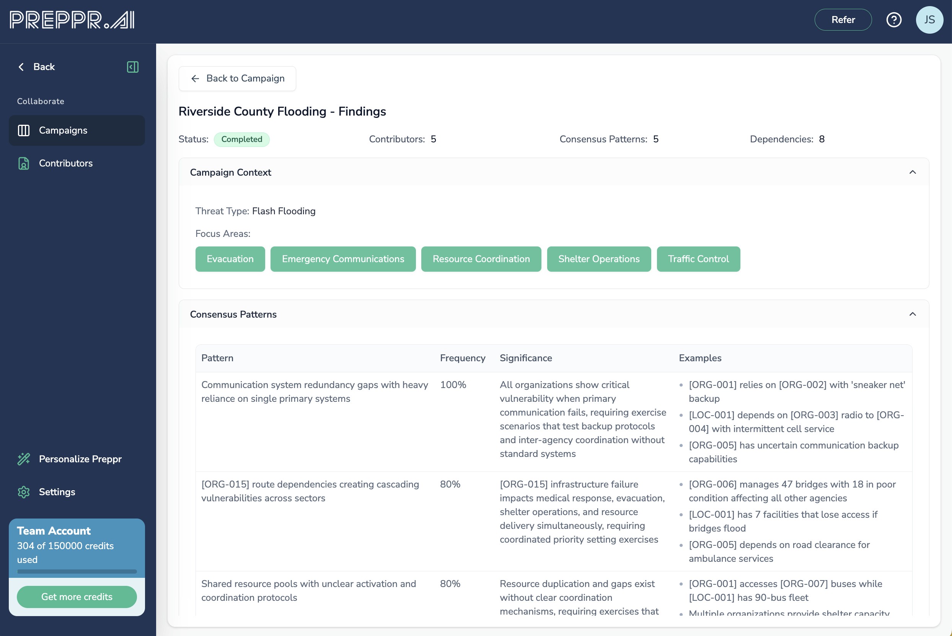The image size is (952, 636).
Task: Click the Settings gear icon
Action: click(x=23, y=492)
